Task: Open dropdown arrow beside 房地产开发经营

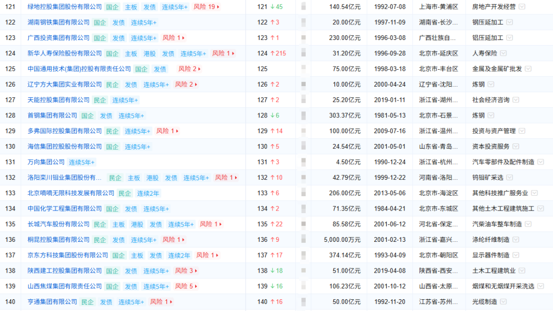Action: click(522, 7)
